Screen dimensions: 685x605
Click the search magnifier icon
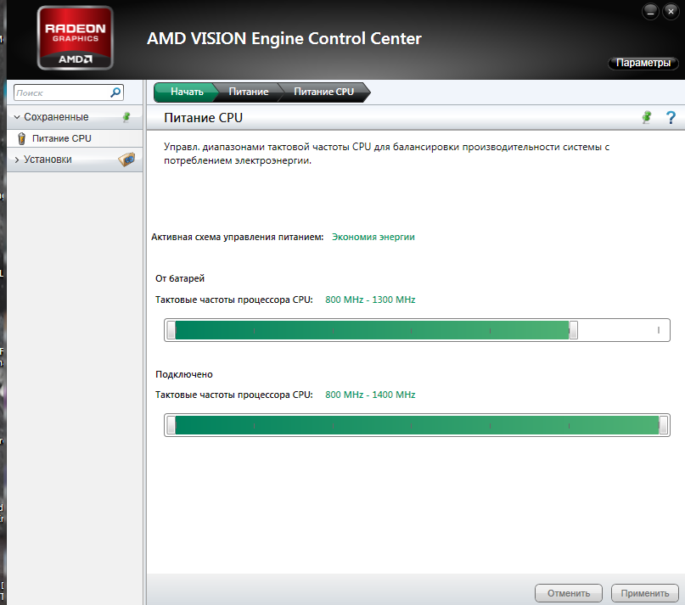[115, 92]
